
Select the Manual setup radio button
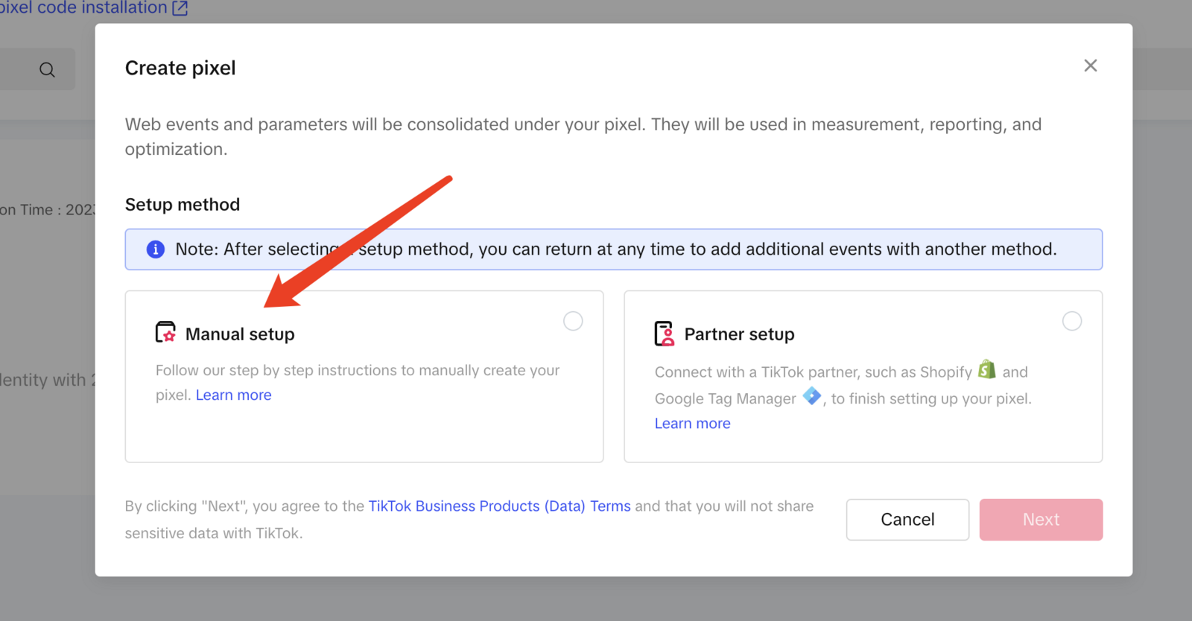pos(573,321)
